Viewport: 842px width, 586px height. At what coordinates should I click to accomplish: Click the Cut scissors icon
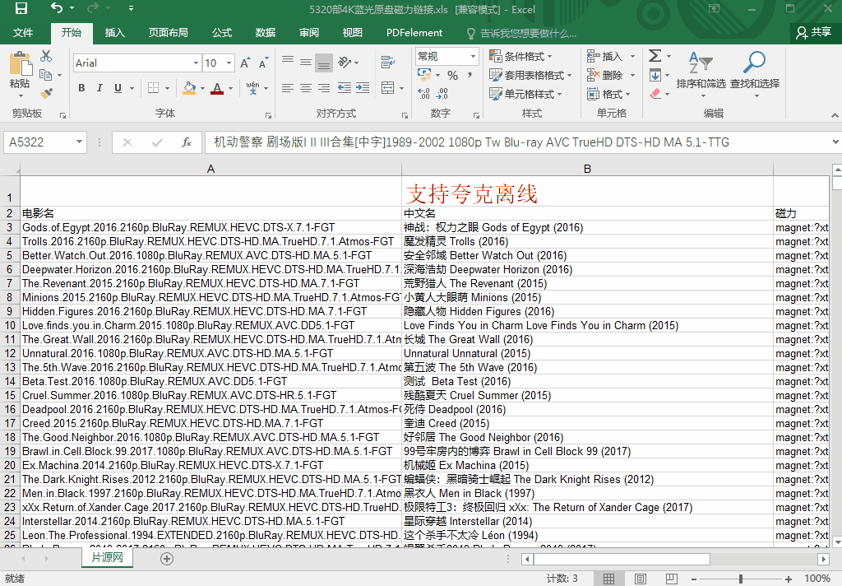click(x=46, y=56)
